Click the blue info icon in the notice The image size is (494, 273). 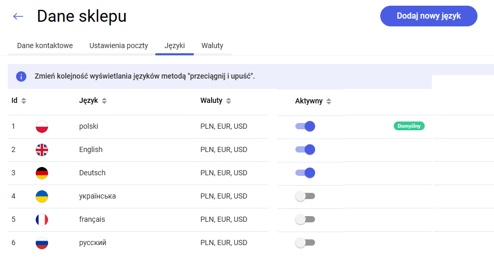coord(21,76)
